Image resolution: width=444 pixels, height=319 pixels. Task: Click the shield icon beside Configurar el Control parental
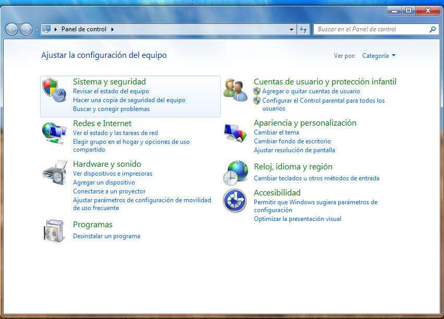(257, 101)
